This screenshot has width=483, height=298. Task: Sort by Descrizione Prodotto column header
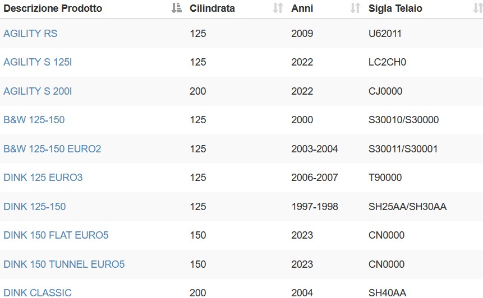click(53, 8)
